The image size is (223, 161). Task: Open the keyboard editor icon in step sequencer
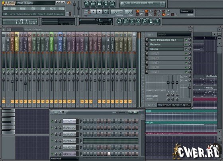(x=136, y=112)
